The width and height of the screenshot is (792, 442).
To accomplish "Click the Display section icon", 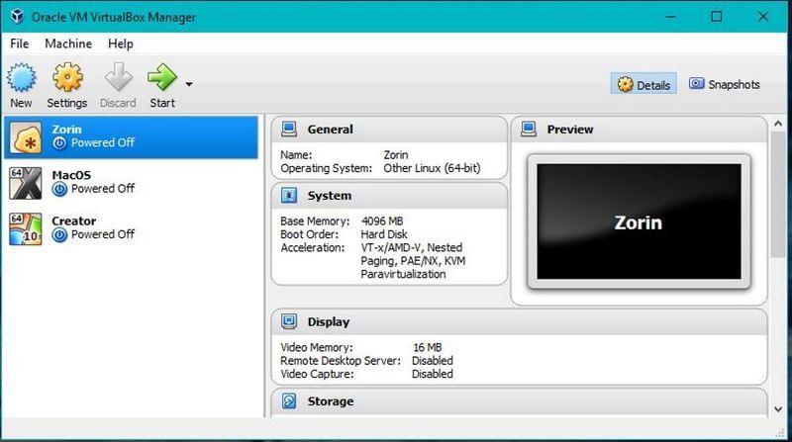I will [289, 321].
